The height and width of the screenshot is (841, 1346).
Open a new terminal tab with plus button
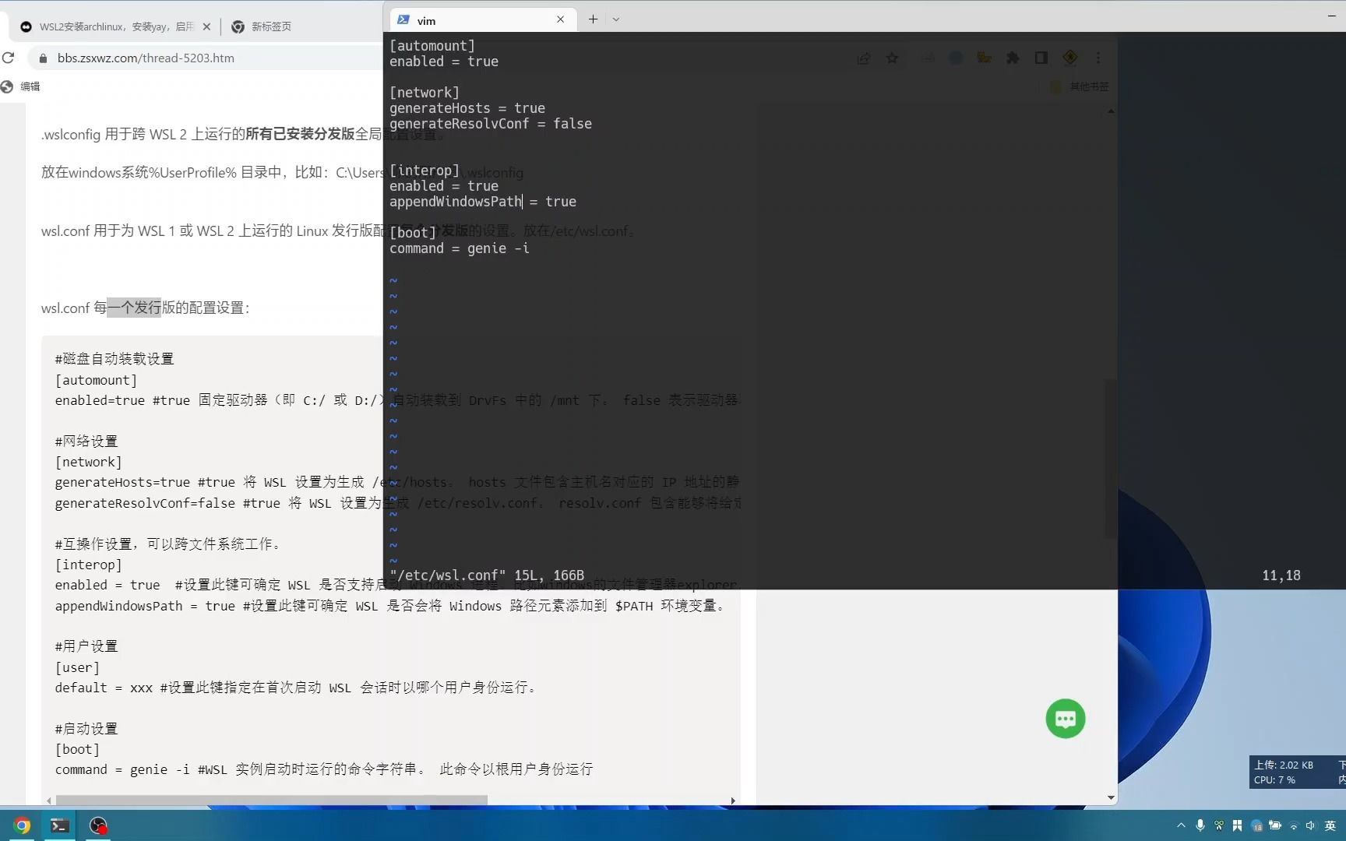click(x=593, y=19)
